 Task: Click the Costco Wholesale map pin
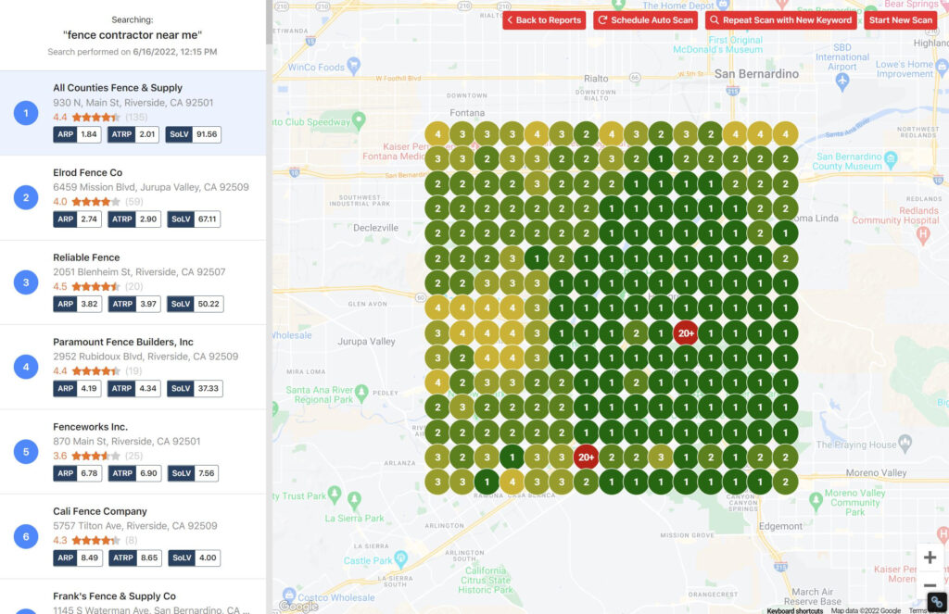point(288,594)
